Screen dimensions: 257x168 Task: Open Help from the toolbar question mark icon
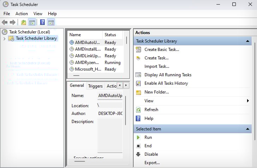pos(42,22)
